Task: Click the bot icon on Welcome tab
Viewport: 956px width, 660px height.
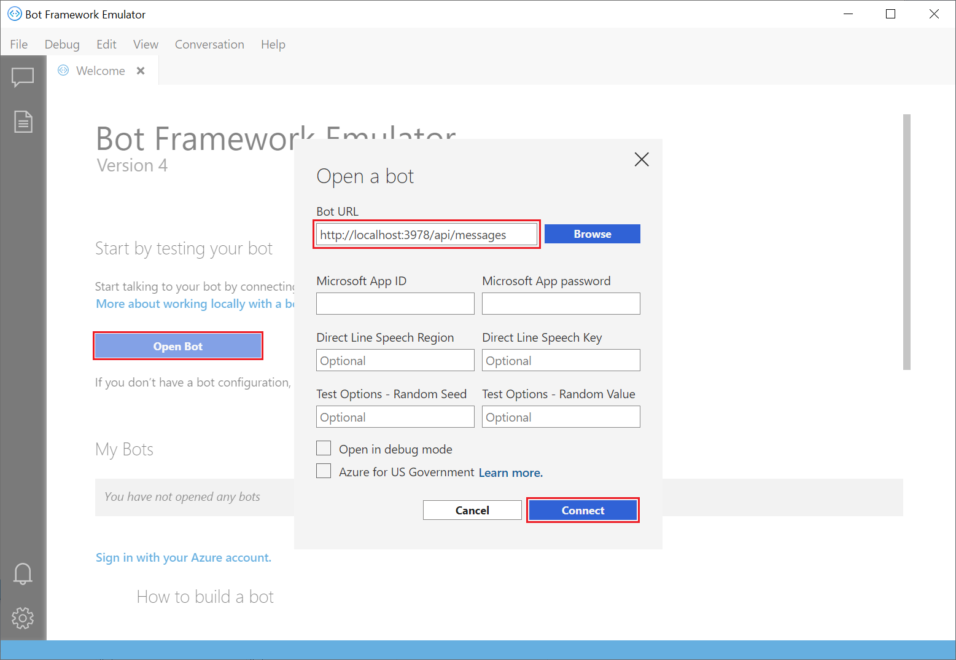Action: click(x=62, y=70)
